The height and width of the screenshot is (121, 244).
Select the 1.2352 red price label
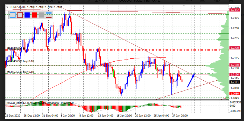coord(234,10)
